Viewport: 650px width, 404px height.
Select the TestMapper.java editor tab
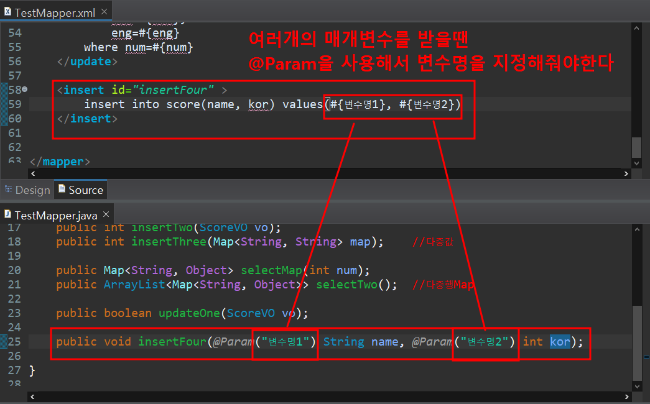[56, 215]
